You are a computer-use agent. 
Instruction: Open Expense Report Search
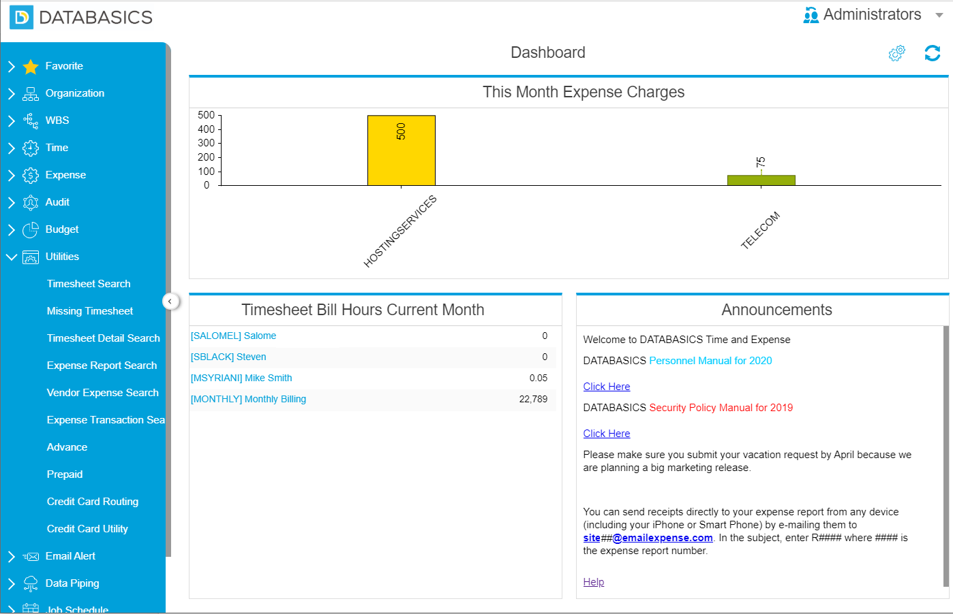[102, 366]
